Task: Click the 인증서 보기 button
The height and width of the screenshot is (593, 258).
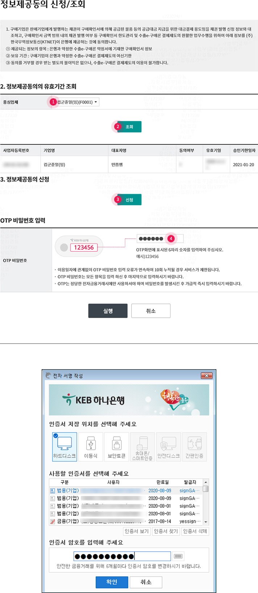Action: (137, 531)
